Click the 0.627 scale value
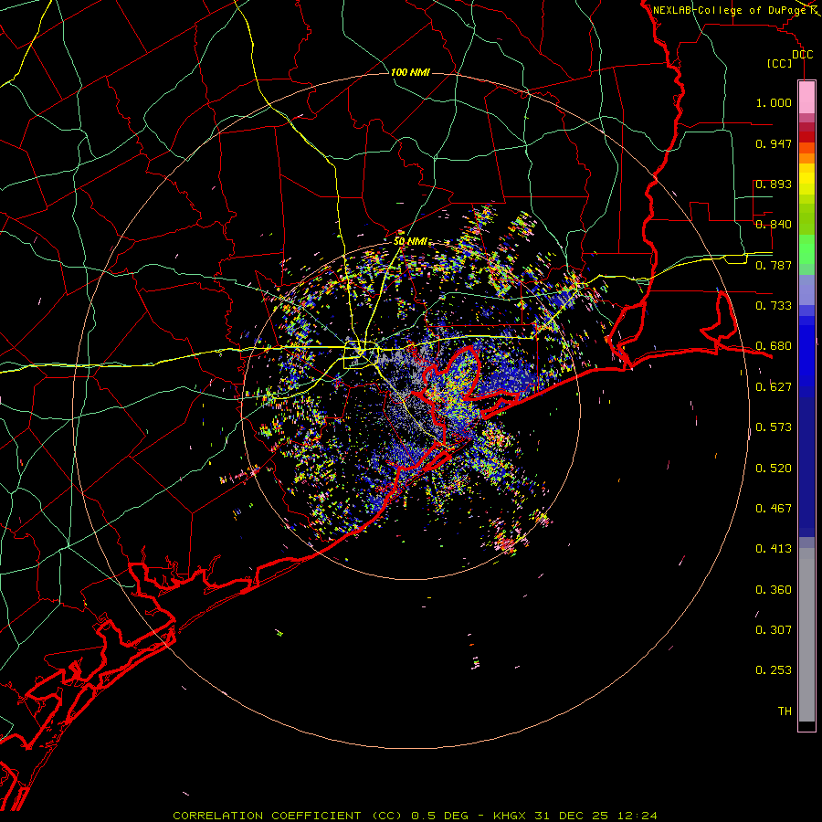The width and height of the screenshot is (822, 822). tap(774, 387)
